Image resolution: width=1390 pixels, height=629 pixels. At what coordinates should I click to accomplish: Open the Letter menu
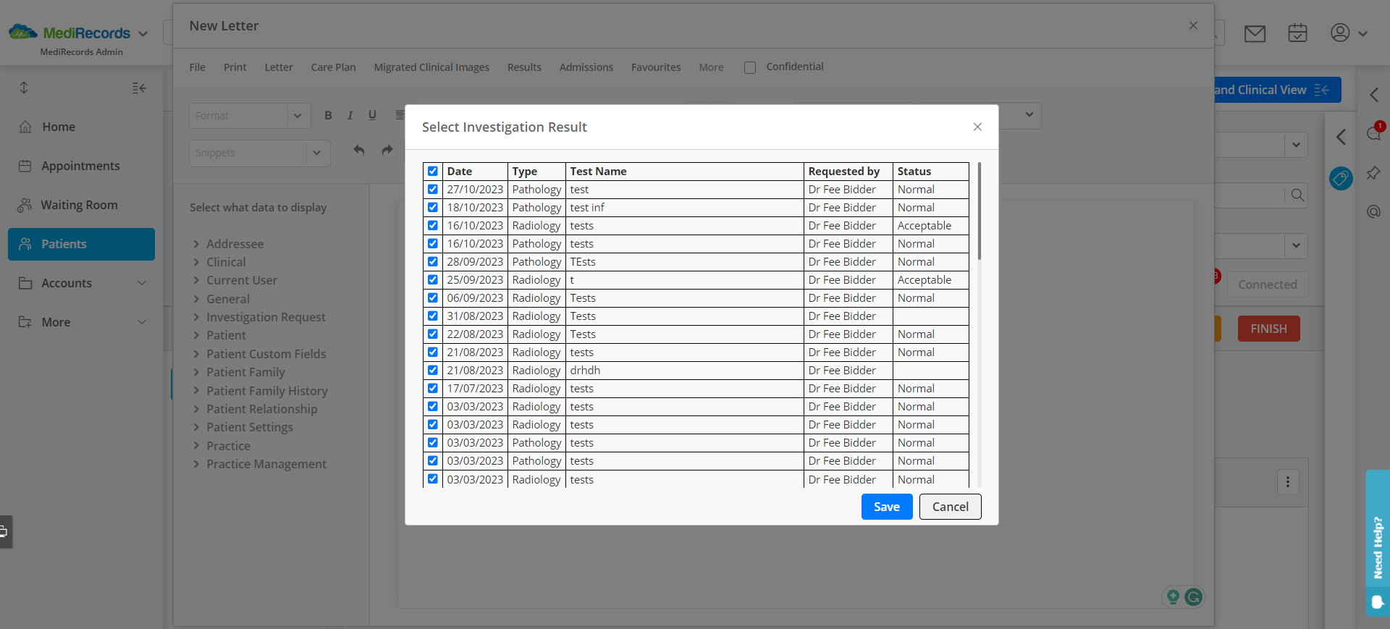point(279,67)
